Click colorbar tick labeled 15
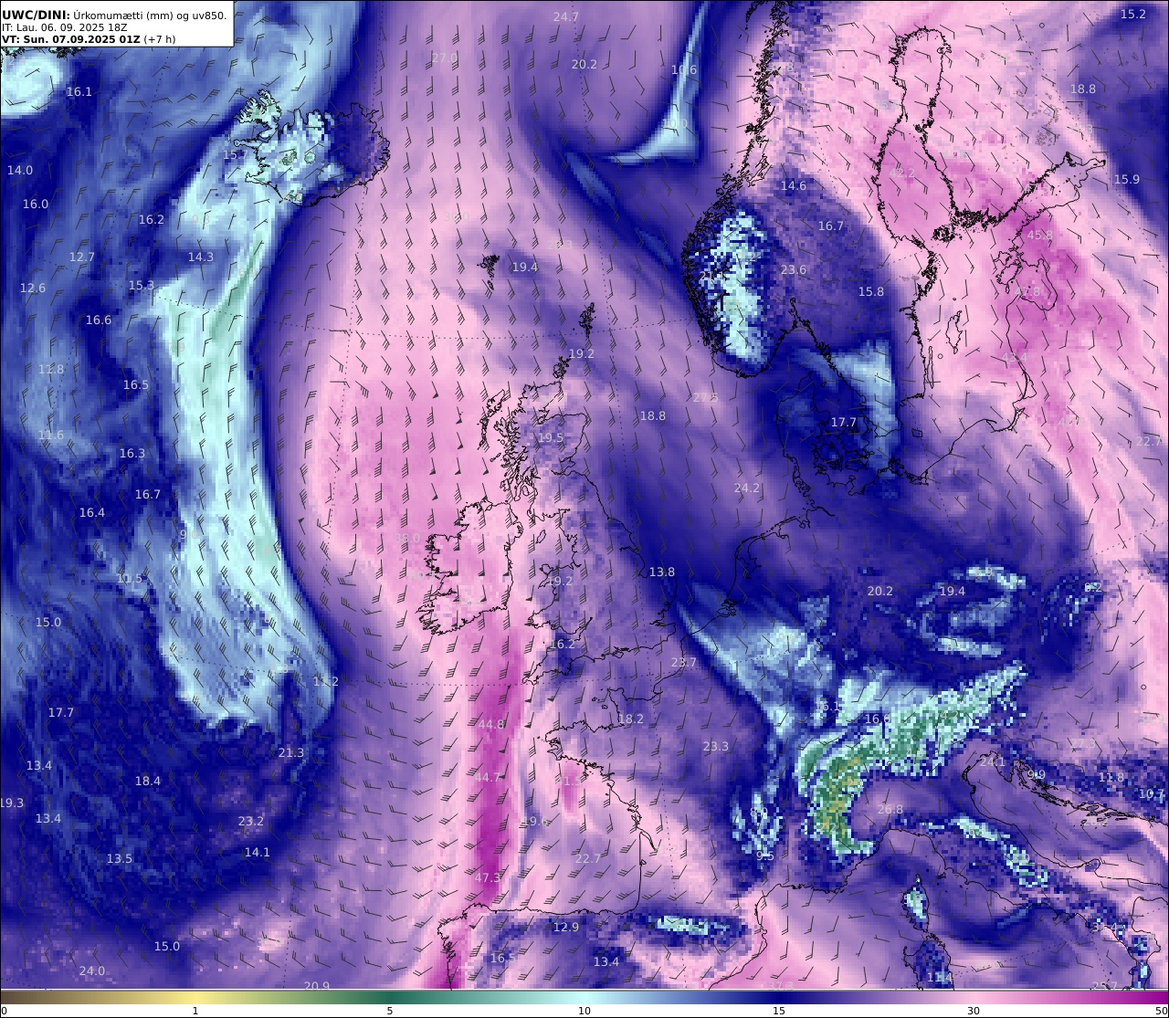The width and height of the screenshot is (1169, 1018). (779, 1011)
